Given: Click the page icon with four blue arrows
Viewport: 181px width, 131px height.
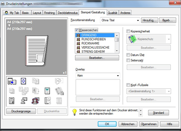Looking at the screenshot, I should [23, 81].
